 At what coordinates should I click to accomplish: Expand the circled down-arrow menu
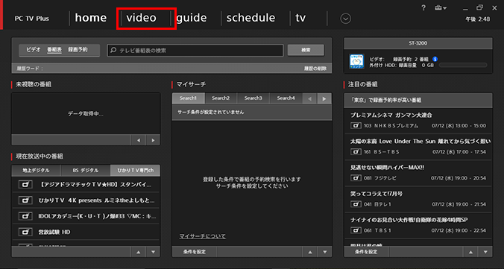(x=345, y=19)
